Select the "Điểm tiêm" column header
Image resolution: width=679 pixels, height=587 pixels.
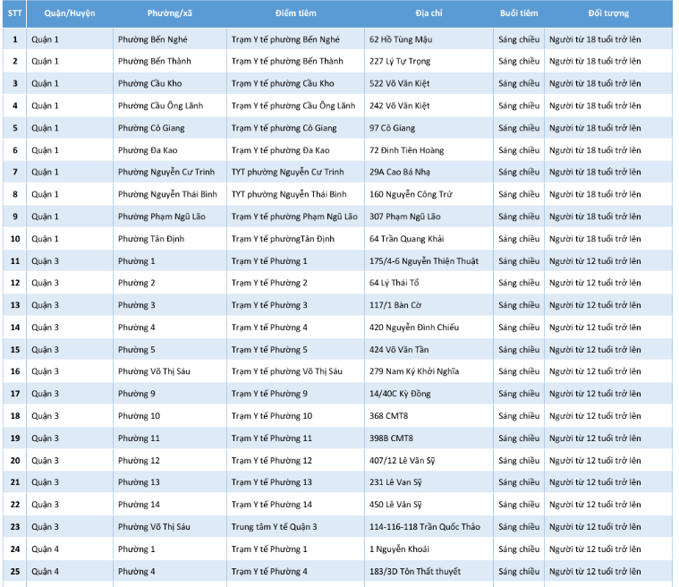click(x=295, y=13)
